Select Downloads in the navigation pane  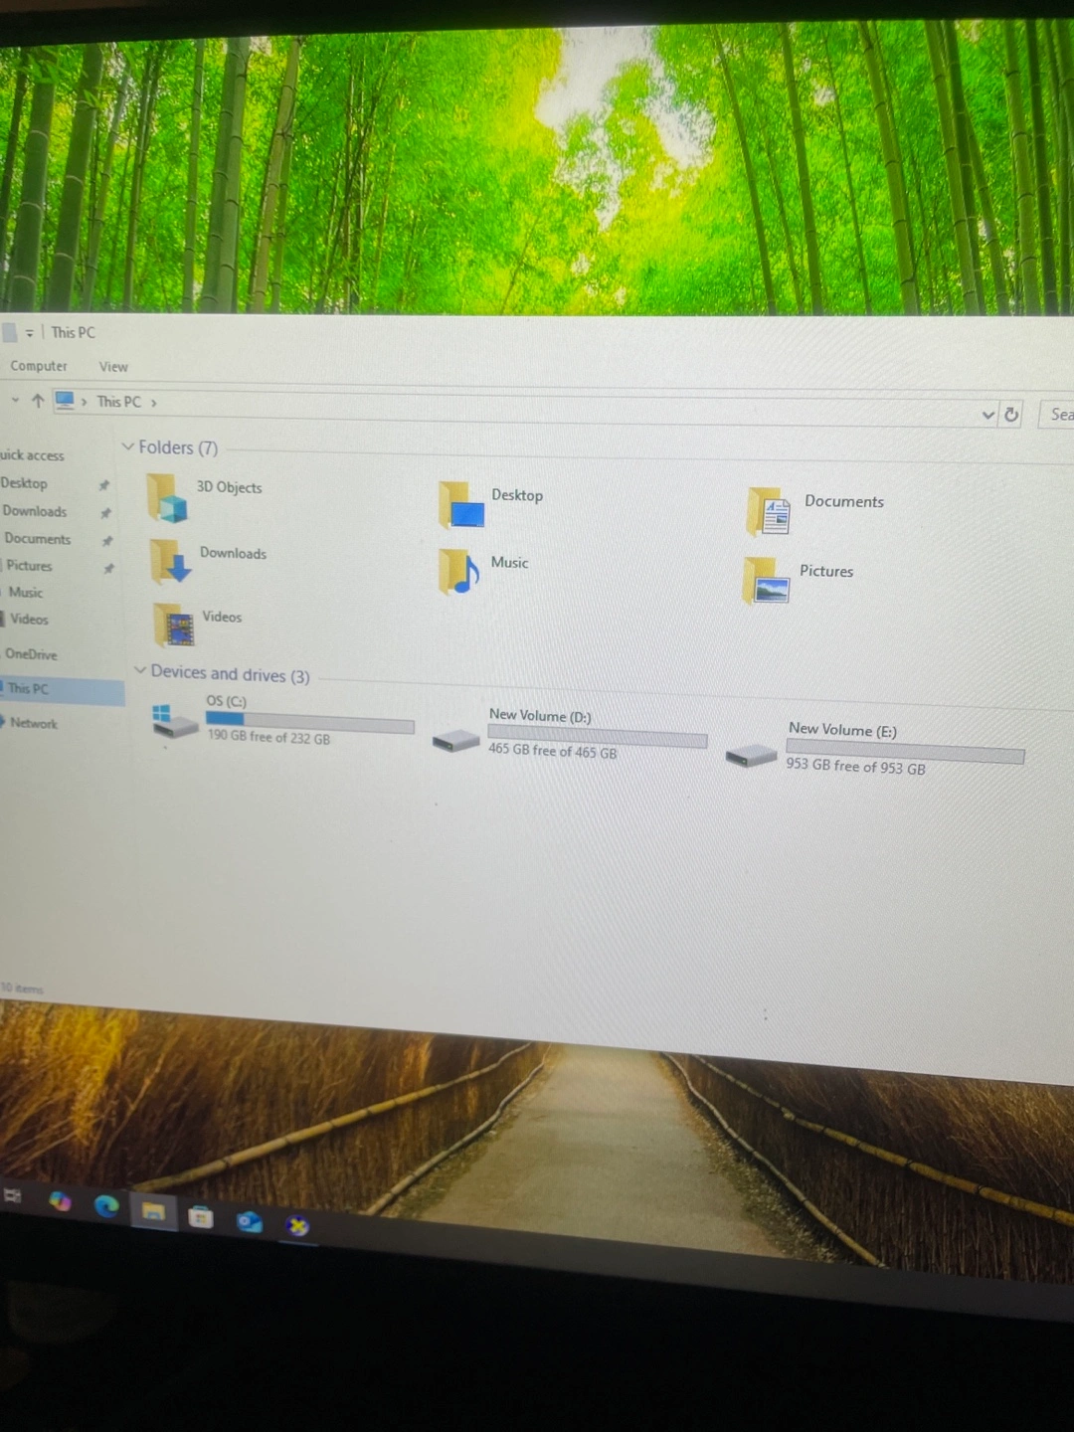[x=35, y=511]
